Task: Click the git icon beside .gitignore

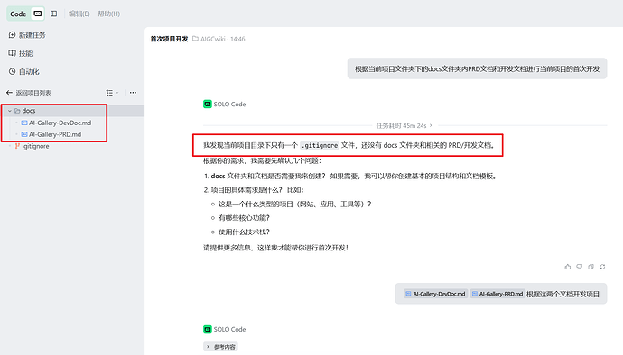Action: coord(17,146)
